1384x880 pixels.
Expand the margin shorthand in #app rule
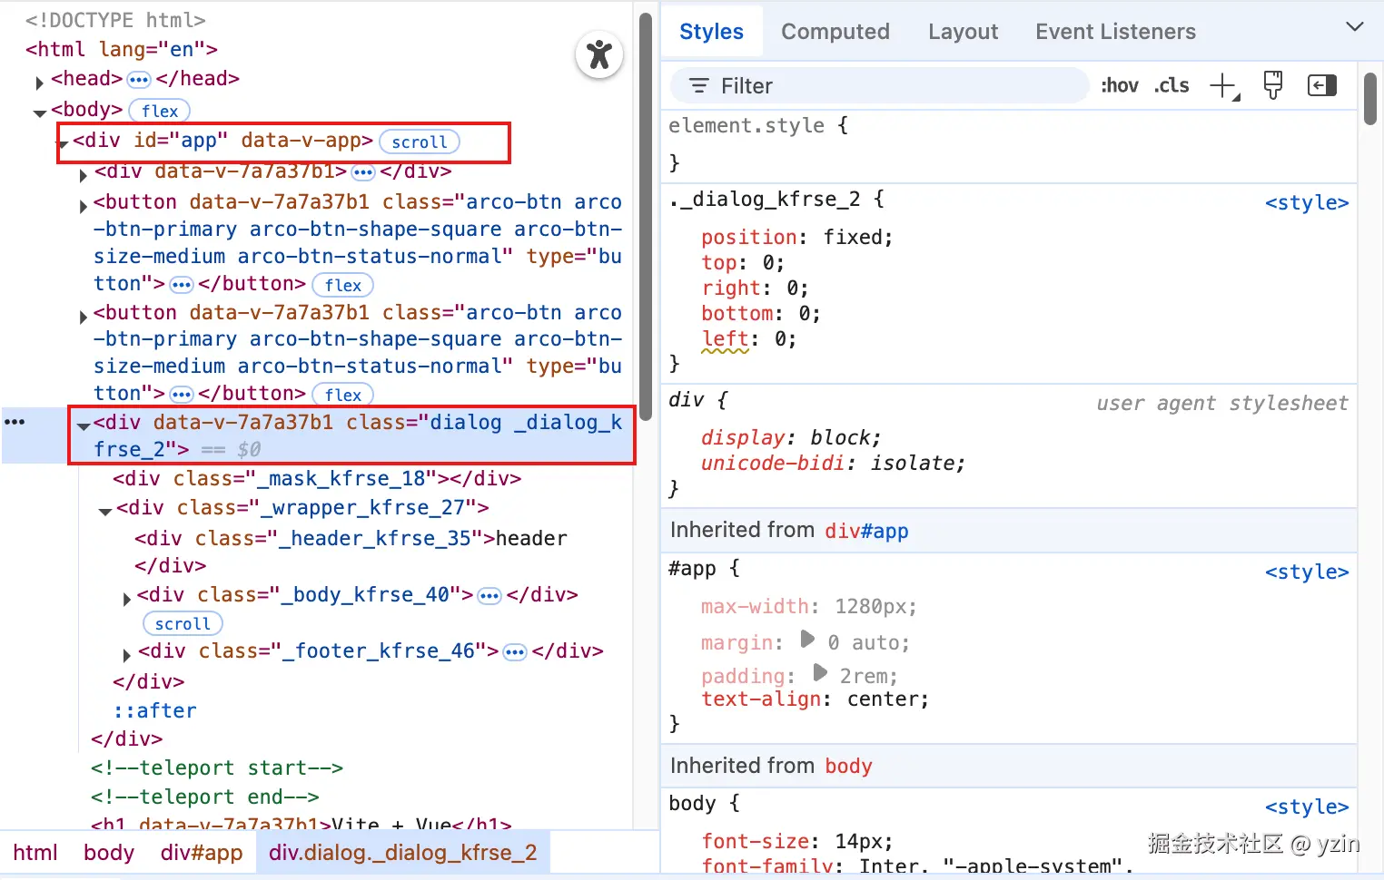807,640
